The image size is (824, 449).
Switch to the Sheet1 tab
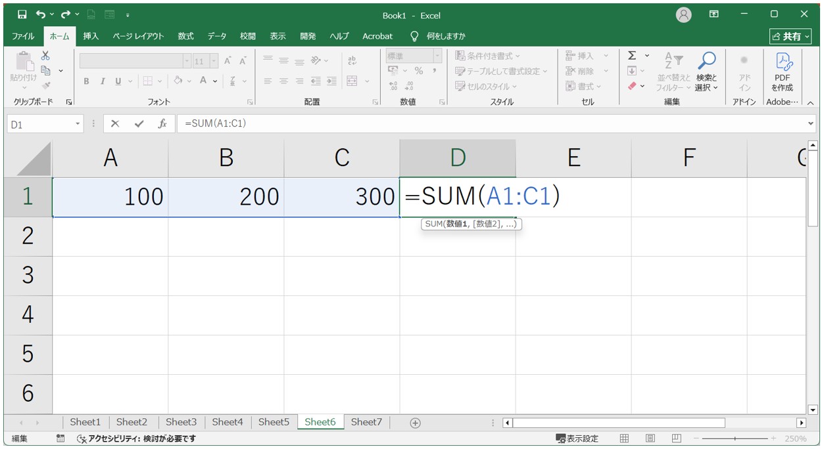85,422
